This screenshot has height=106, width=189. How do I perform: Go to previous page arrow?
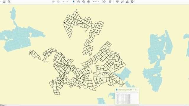(53, 2)
